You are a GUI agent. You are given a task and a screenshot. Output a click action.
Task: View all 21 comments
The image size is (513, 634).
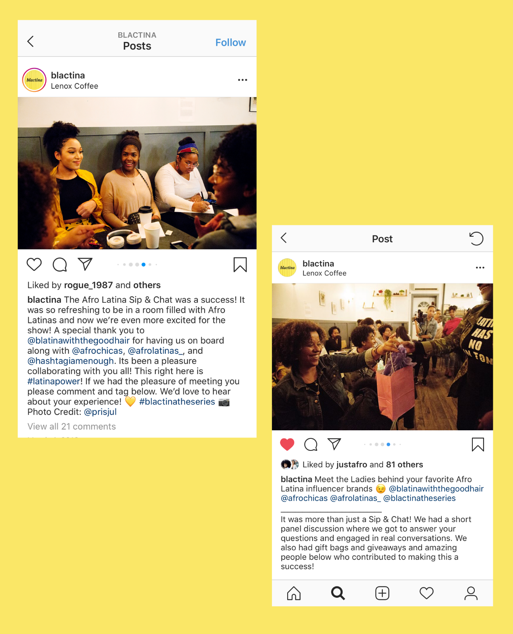[72, 426]
